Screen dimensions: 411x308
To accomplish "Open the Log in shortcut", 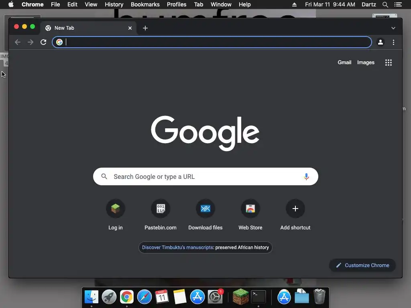I will pos(115,215).
